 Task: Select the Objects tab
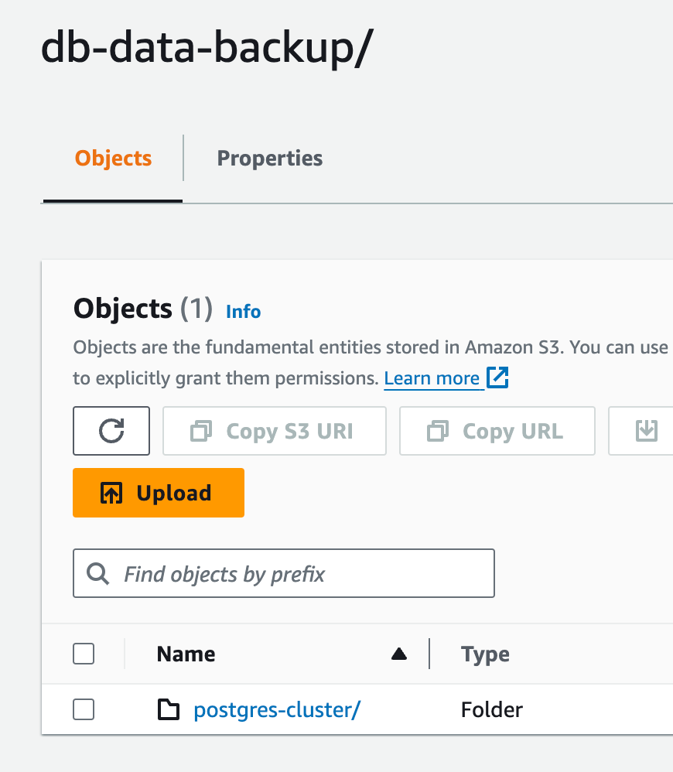113,158
